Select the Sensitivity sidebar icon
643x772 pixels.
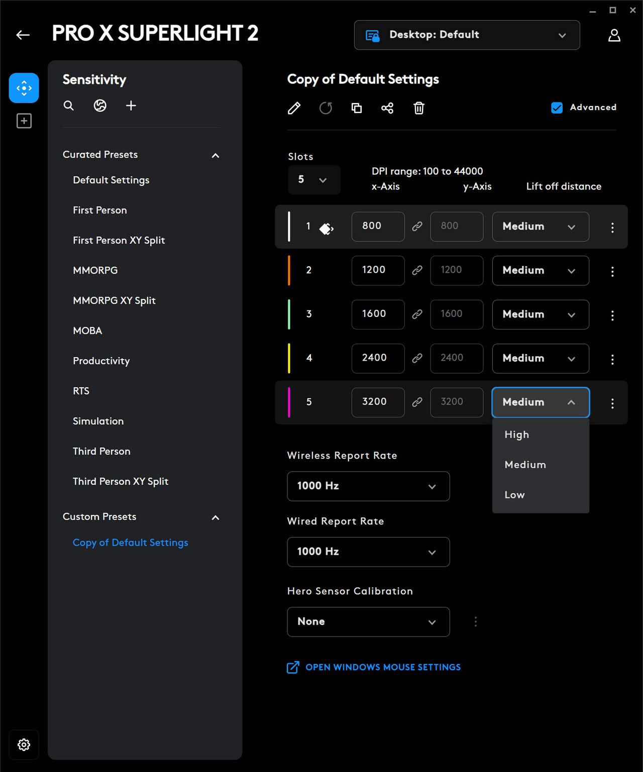click(24, 88)
